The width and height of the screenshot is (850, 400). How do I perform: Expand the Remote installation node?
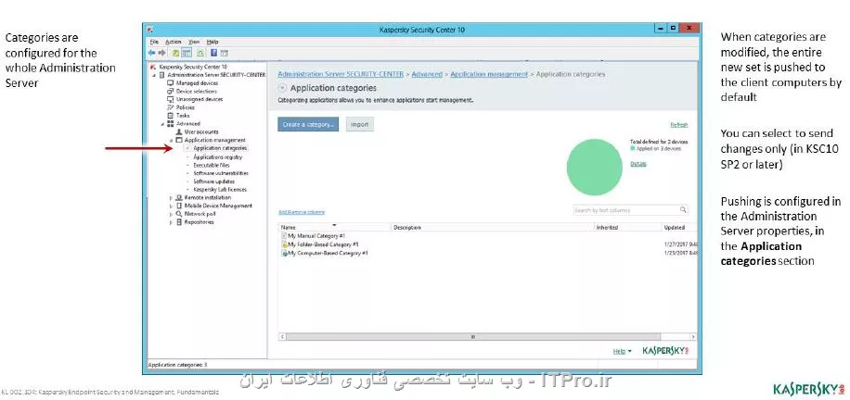[172, 198]
